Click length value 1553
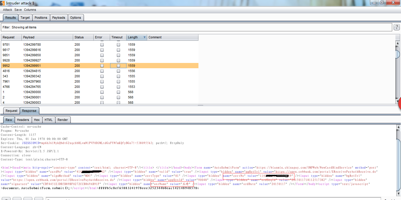This screenshot has height=200, width=401. 132,87
